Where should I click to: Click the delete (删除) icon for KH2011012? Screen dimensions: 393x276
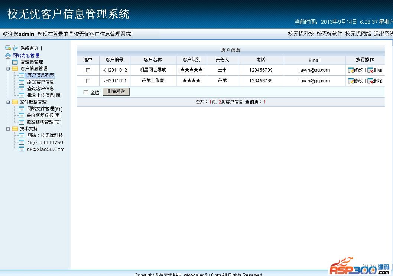[x=370, y=70]
